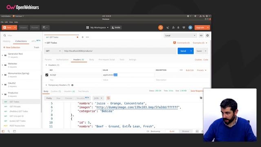Open the manage environments gear icon

(208, 36)
